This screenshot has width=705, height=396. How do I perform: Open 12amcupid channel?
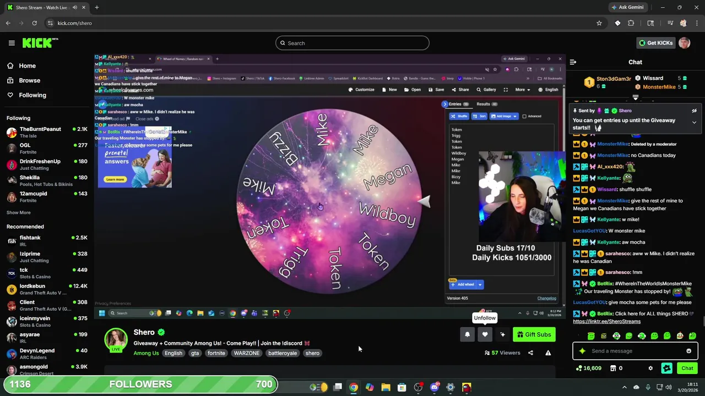click(47, 197)
